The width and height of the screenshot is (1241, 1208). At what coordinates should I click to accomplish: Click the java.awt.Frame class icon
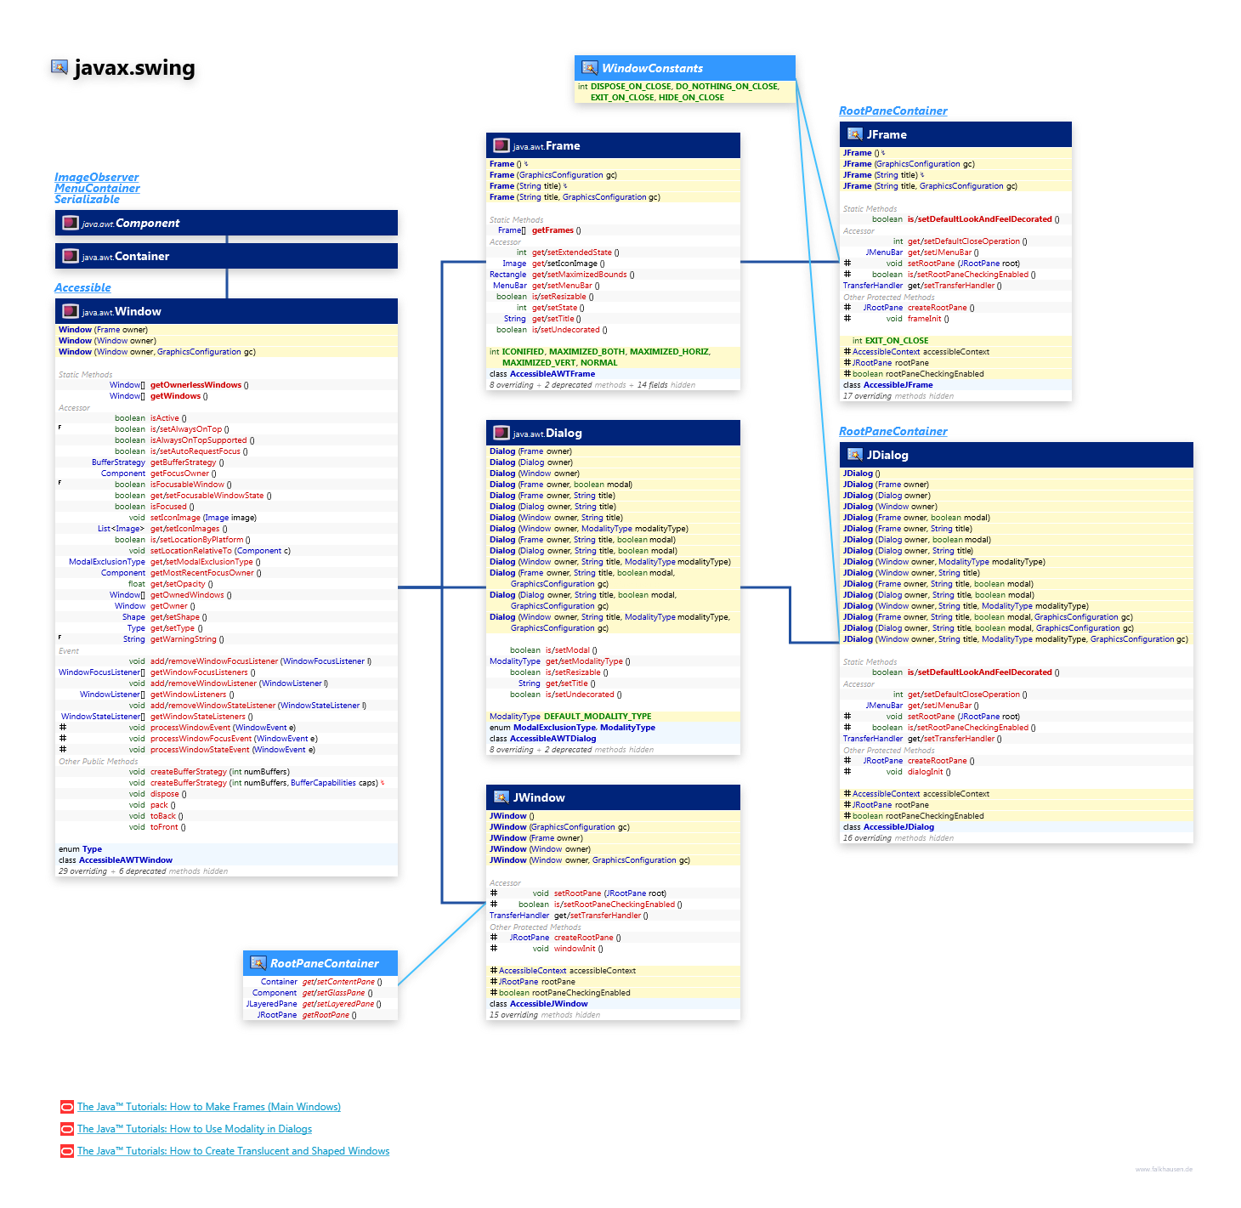501,145
